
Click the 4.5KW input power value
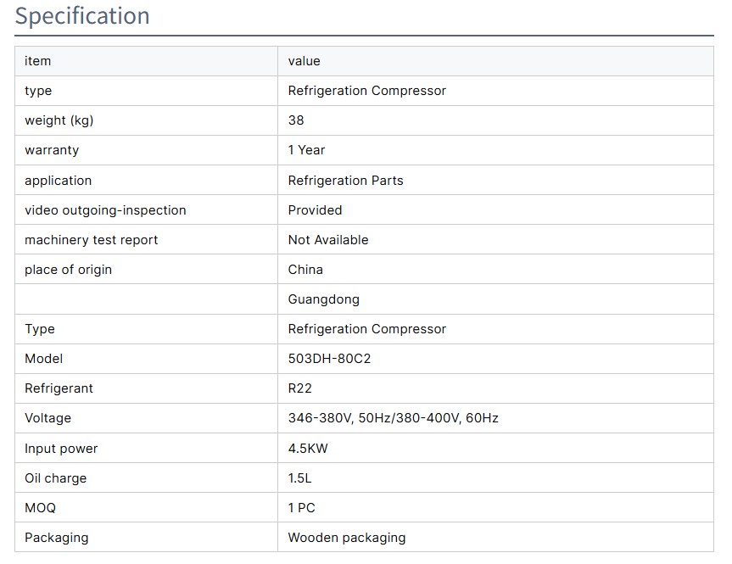coord(308,449)
